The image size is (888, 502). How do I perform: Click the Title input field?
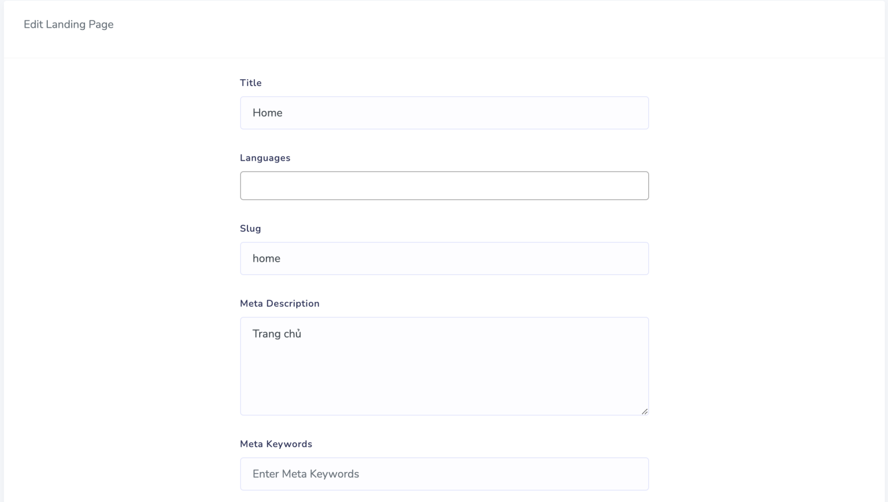444,113
